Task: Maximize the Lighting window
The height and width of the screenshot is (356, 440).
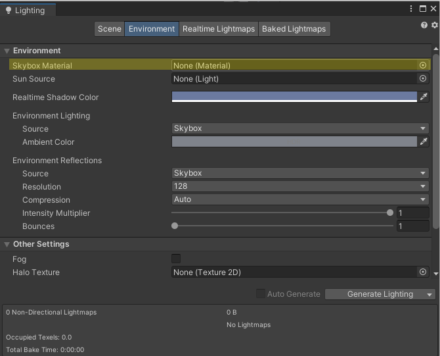Action: click(423, 9)
